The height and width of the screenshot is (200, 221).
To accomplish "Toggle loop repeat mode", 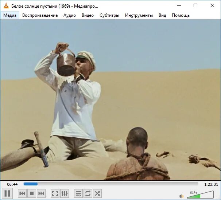I will coord(88,193).
